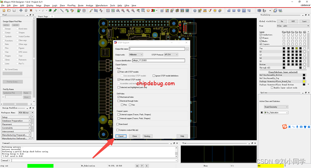Screen dimensions: 311x168
Task: Open the Manufacture menu
Action: click(x=101, y=5)
